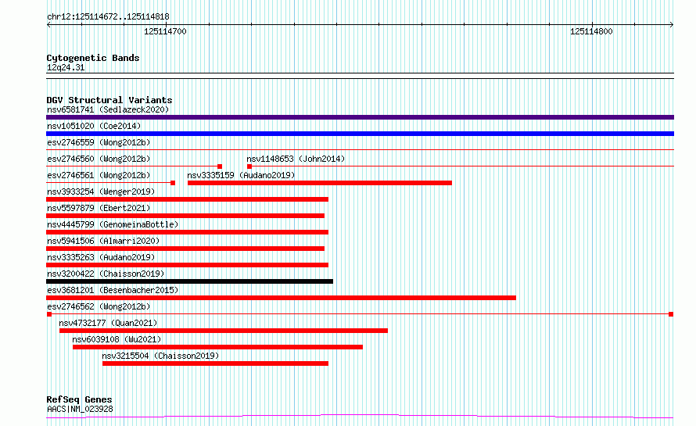
Task: Open nsv3335263 (Audano2019) label
Action: pyautogui.click(x=101, y=257)
